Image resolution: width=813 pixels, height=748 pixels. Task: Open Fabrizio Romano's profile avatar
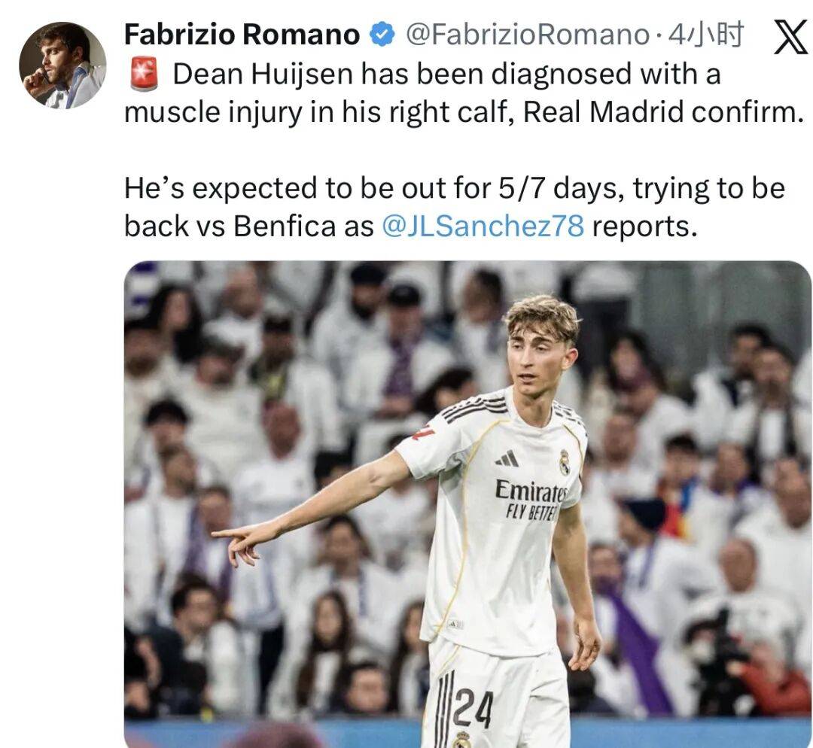click(x=62, y=65)
